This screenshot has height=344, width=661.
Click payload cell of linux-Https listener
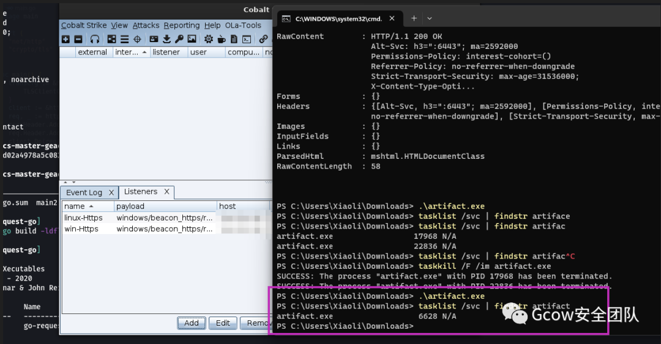coord(165,218)
